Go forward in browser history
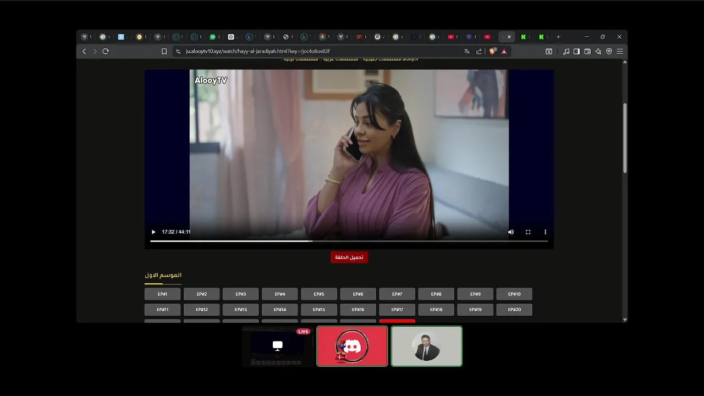The image size is (704, 396). pyautogui.click(x=95, y=51)
